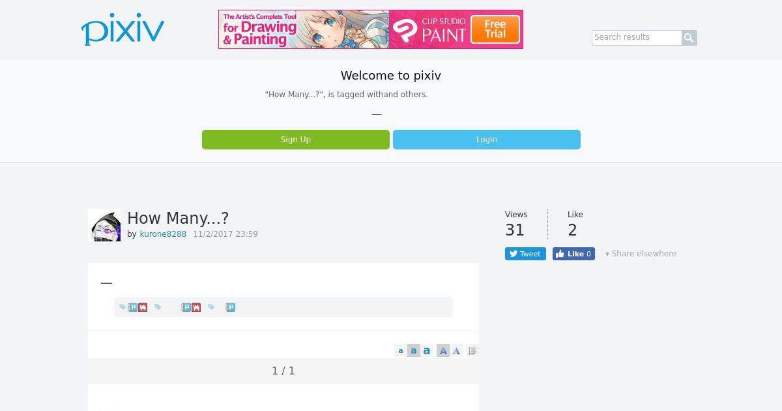782x411 pixels.
Task: Click the Facebook Like button
Action: tap(573, 254)
